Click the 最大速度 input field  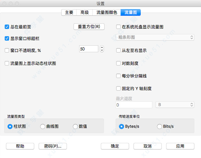tap(134, 105)
